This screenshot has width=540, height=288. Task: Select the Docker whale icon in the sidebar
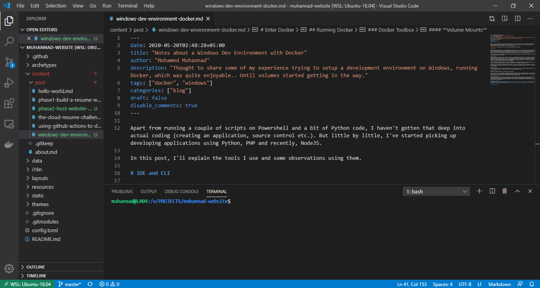pyautogui.click(x=9, y=144)
